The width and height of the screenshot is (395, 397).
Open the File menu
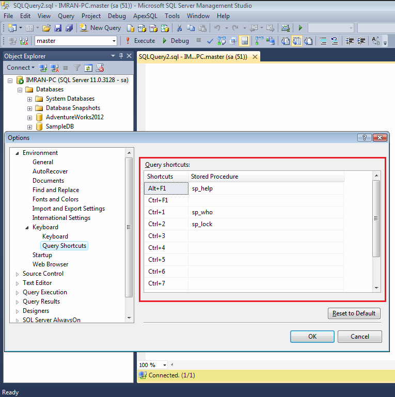tap(8, 16)
